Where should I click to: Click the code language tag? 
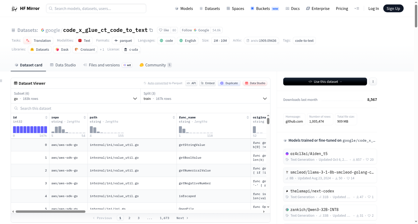166,41
